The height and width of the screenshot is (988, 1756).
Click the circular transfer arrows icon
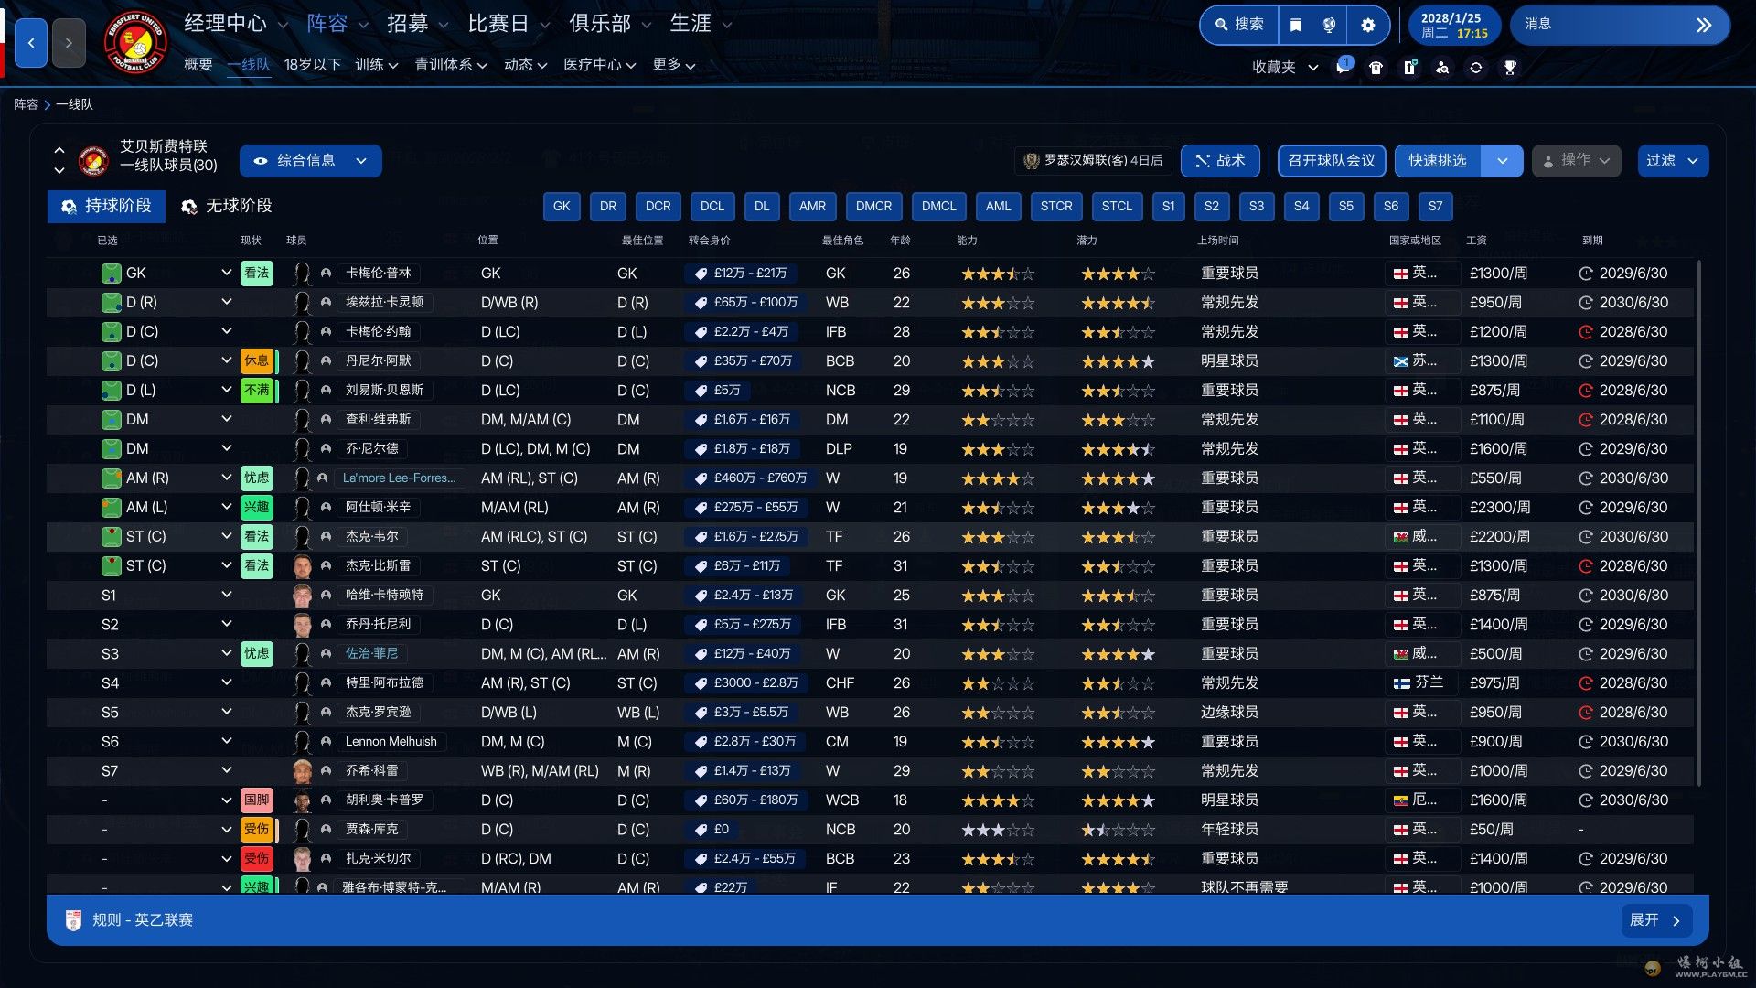(x=1475, y=67)
